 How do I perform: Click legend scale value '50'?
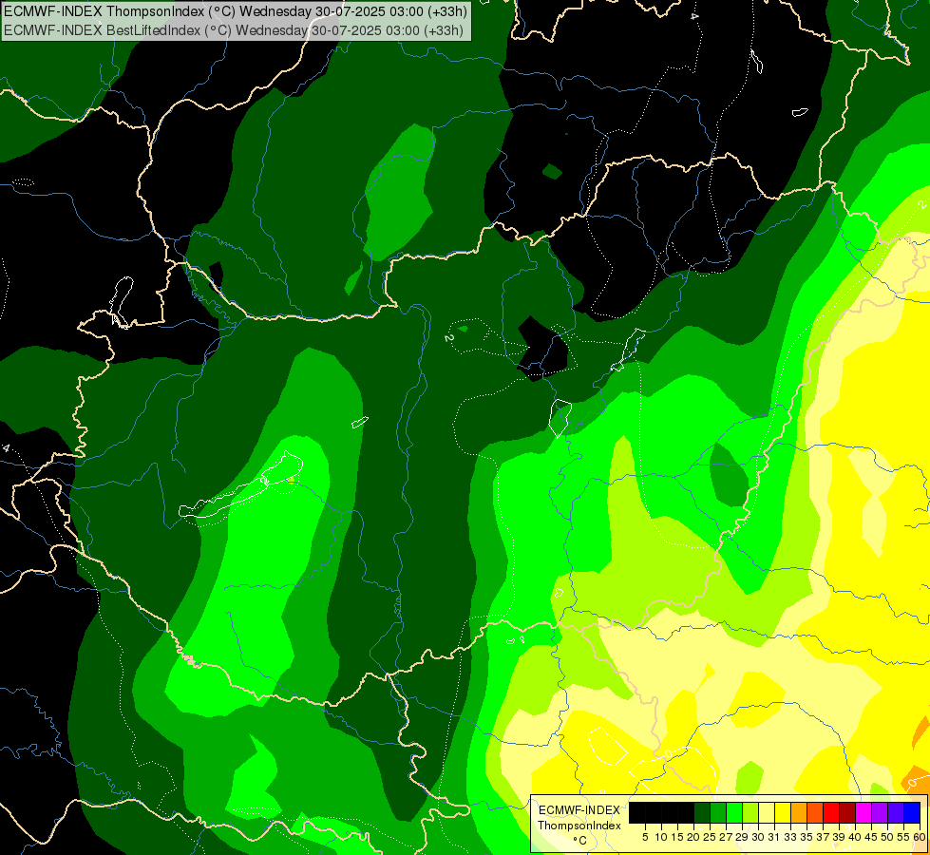(x=887, y=837)
